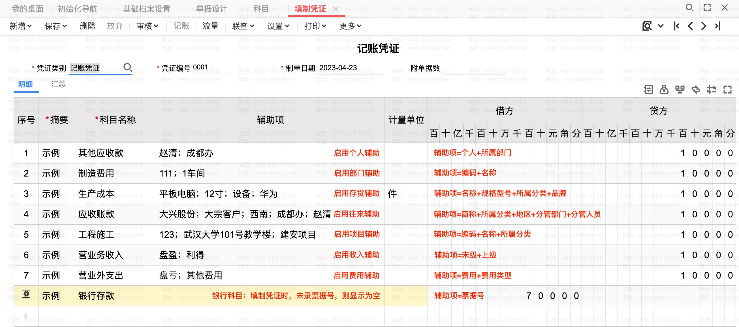Jump to the last voucher
739x327 pixels.
[x=717, y=26]
